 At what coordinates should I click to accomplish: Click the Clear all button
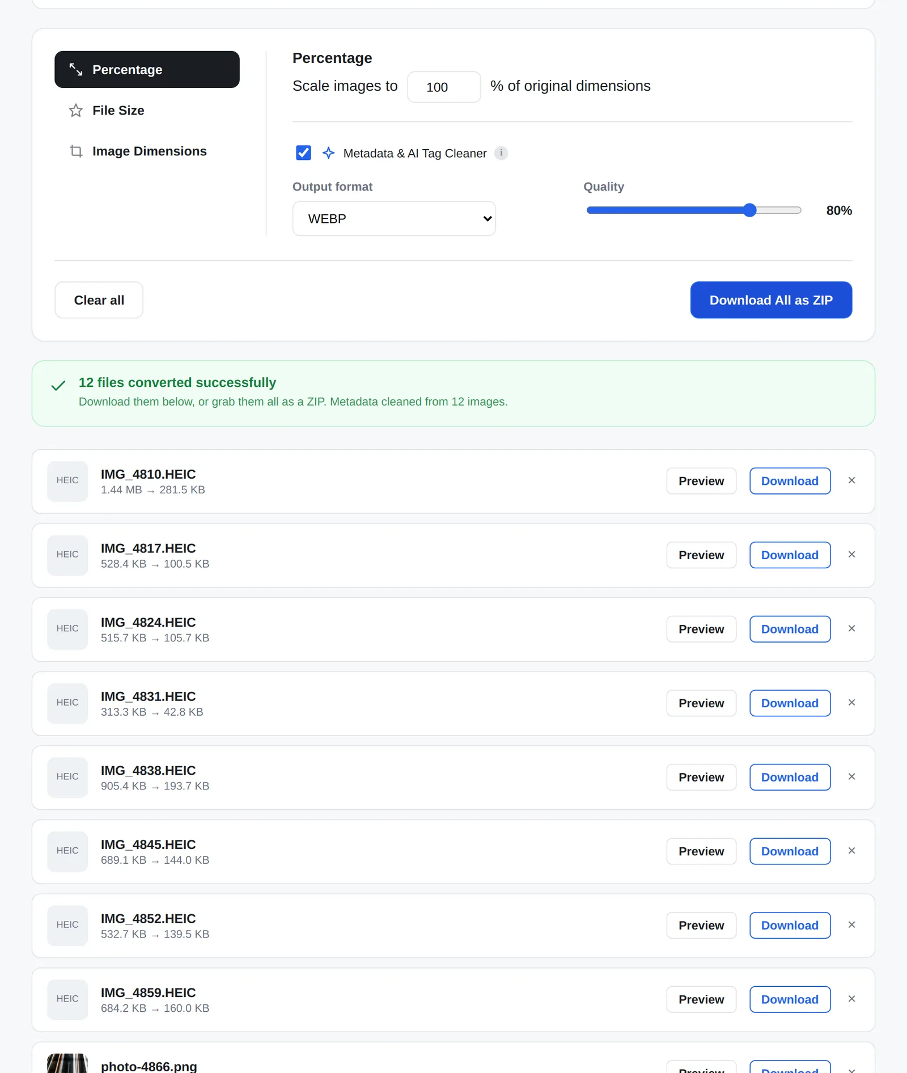click(x=99, y=300)
